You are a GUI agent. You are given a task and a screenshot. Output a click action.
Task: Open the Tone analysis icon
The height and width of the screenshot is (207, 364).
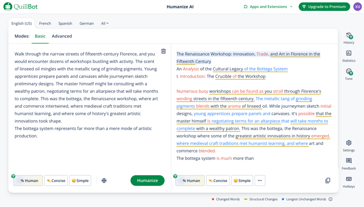point(349,72)
